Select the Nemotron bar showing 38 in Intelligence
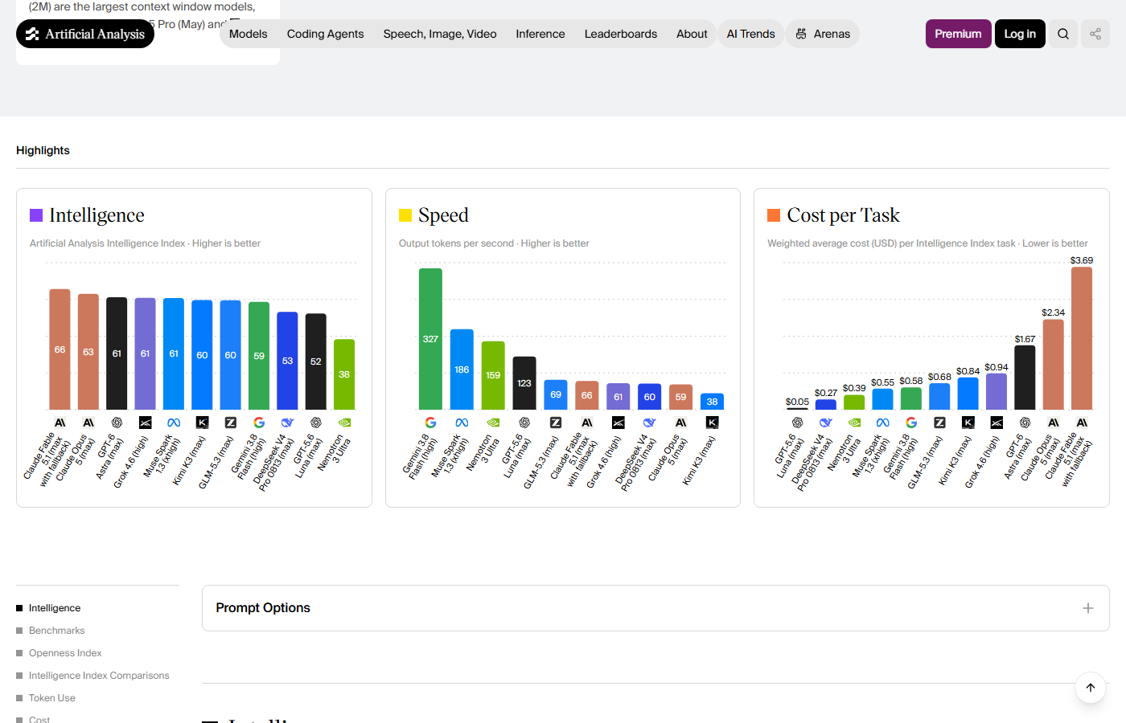 (344, 374)
